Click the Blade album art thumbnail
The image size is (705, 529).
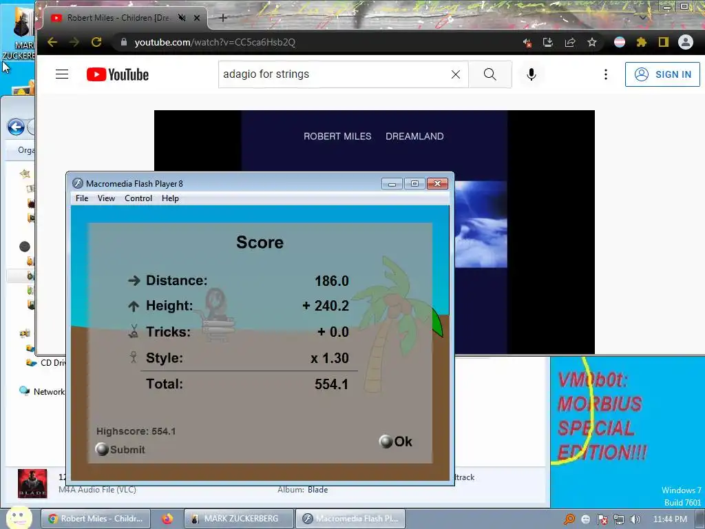coord(32,484)
